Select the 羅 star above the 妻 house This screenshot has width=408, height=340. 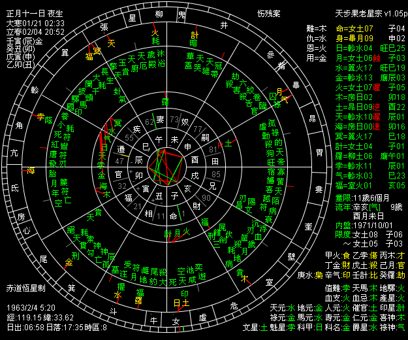pyautogui.click(x=166, y=101)
